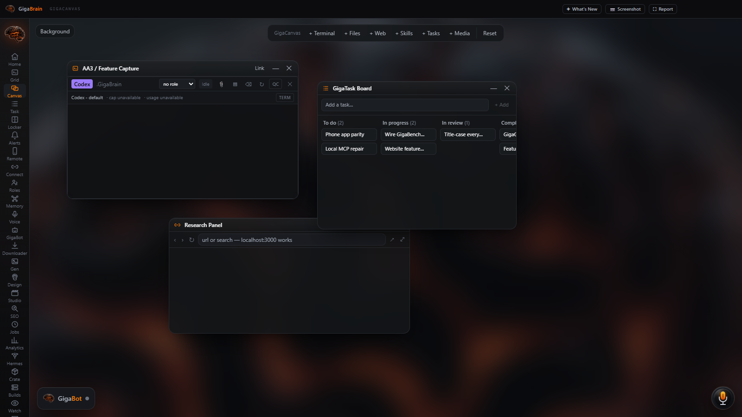Open Builds in the sidebar
Viewport: 742px width, 417px height.
[x=14, y=390]
